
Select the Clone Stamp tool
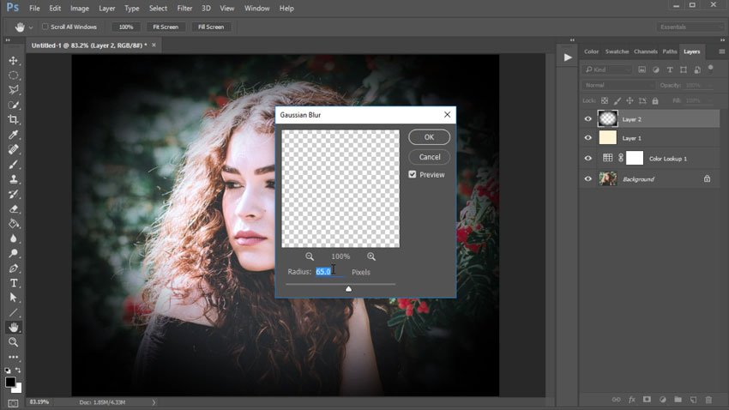13,179
